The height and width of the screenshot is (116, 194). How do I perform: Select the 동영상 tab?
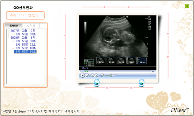point(14,26)
